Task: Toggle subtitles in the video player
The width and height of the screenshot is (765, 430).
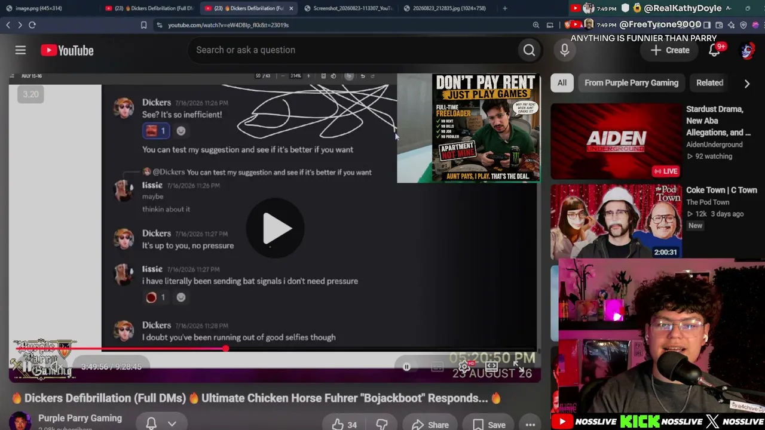Action: click(437, 367)
